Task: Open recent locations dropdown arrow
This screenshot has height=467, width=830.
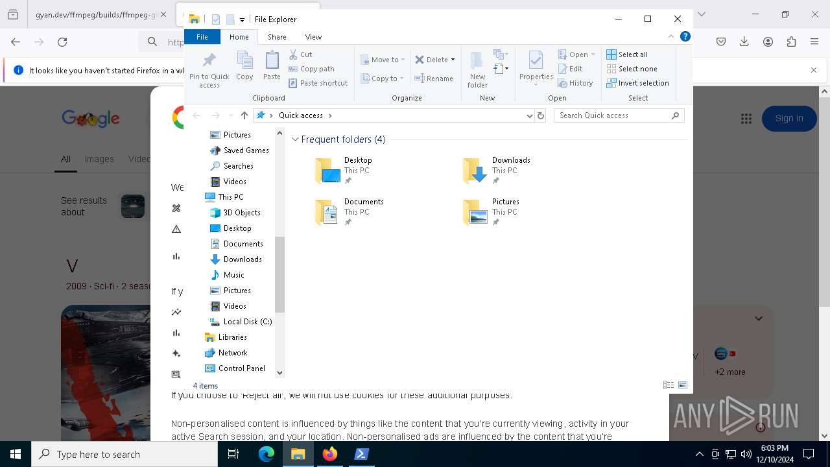Action: pos(230,115)
